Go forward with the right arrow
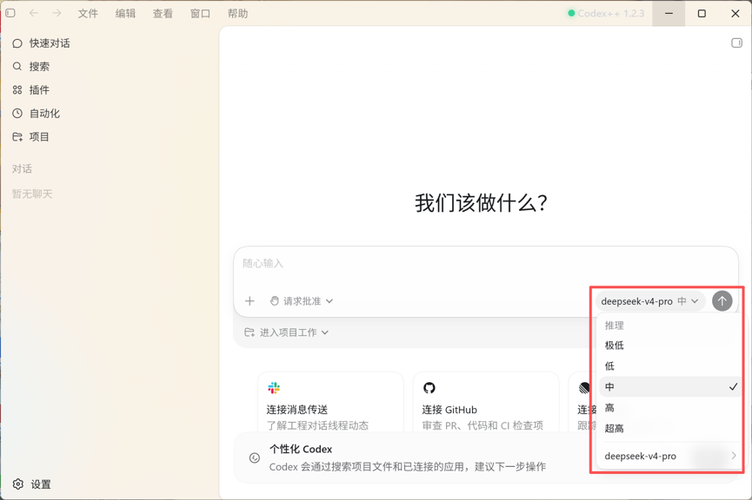 click(x=57, y=13)
